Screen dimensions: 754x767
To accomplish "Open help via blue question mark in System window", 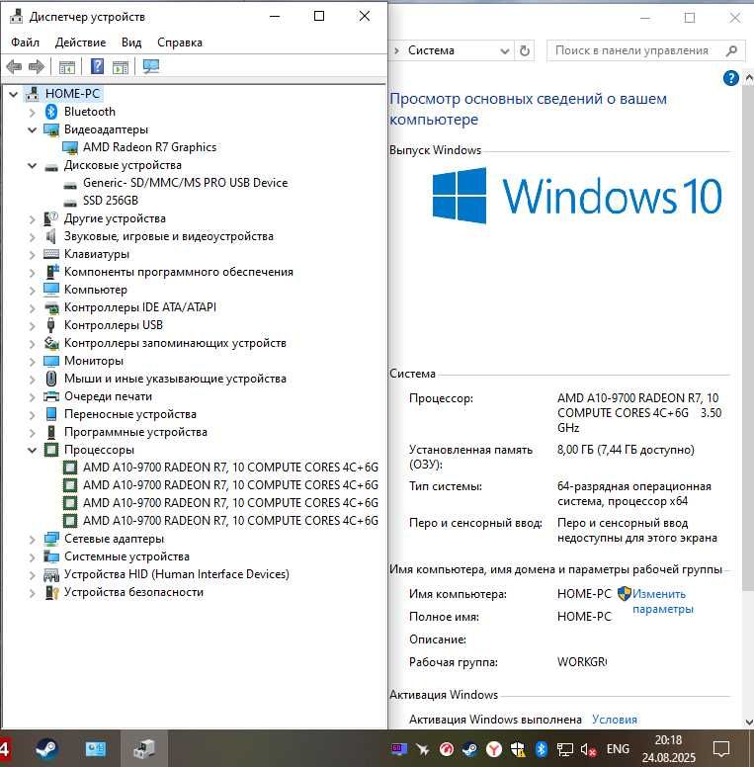I will [x=730, y=78].
